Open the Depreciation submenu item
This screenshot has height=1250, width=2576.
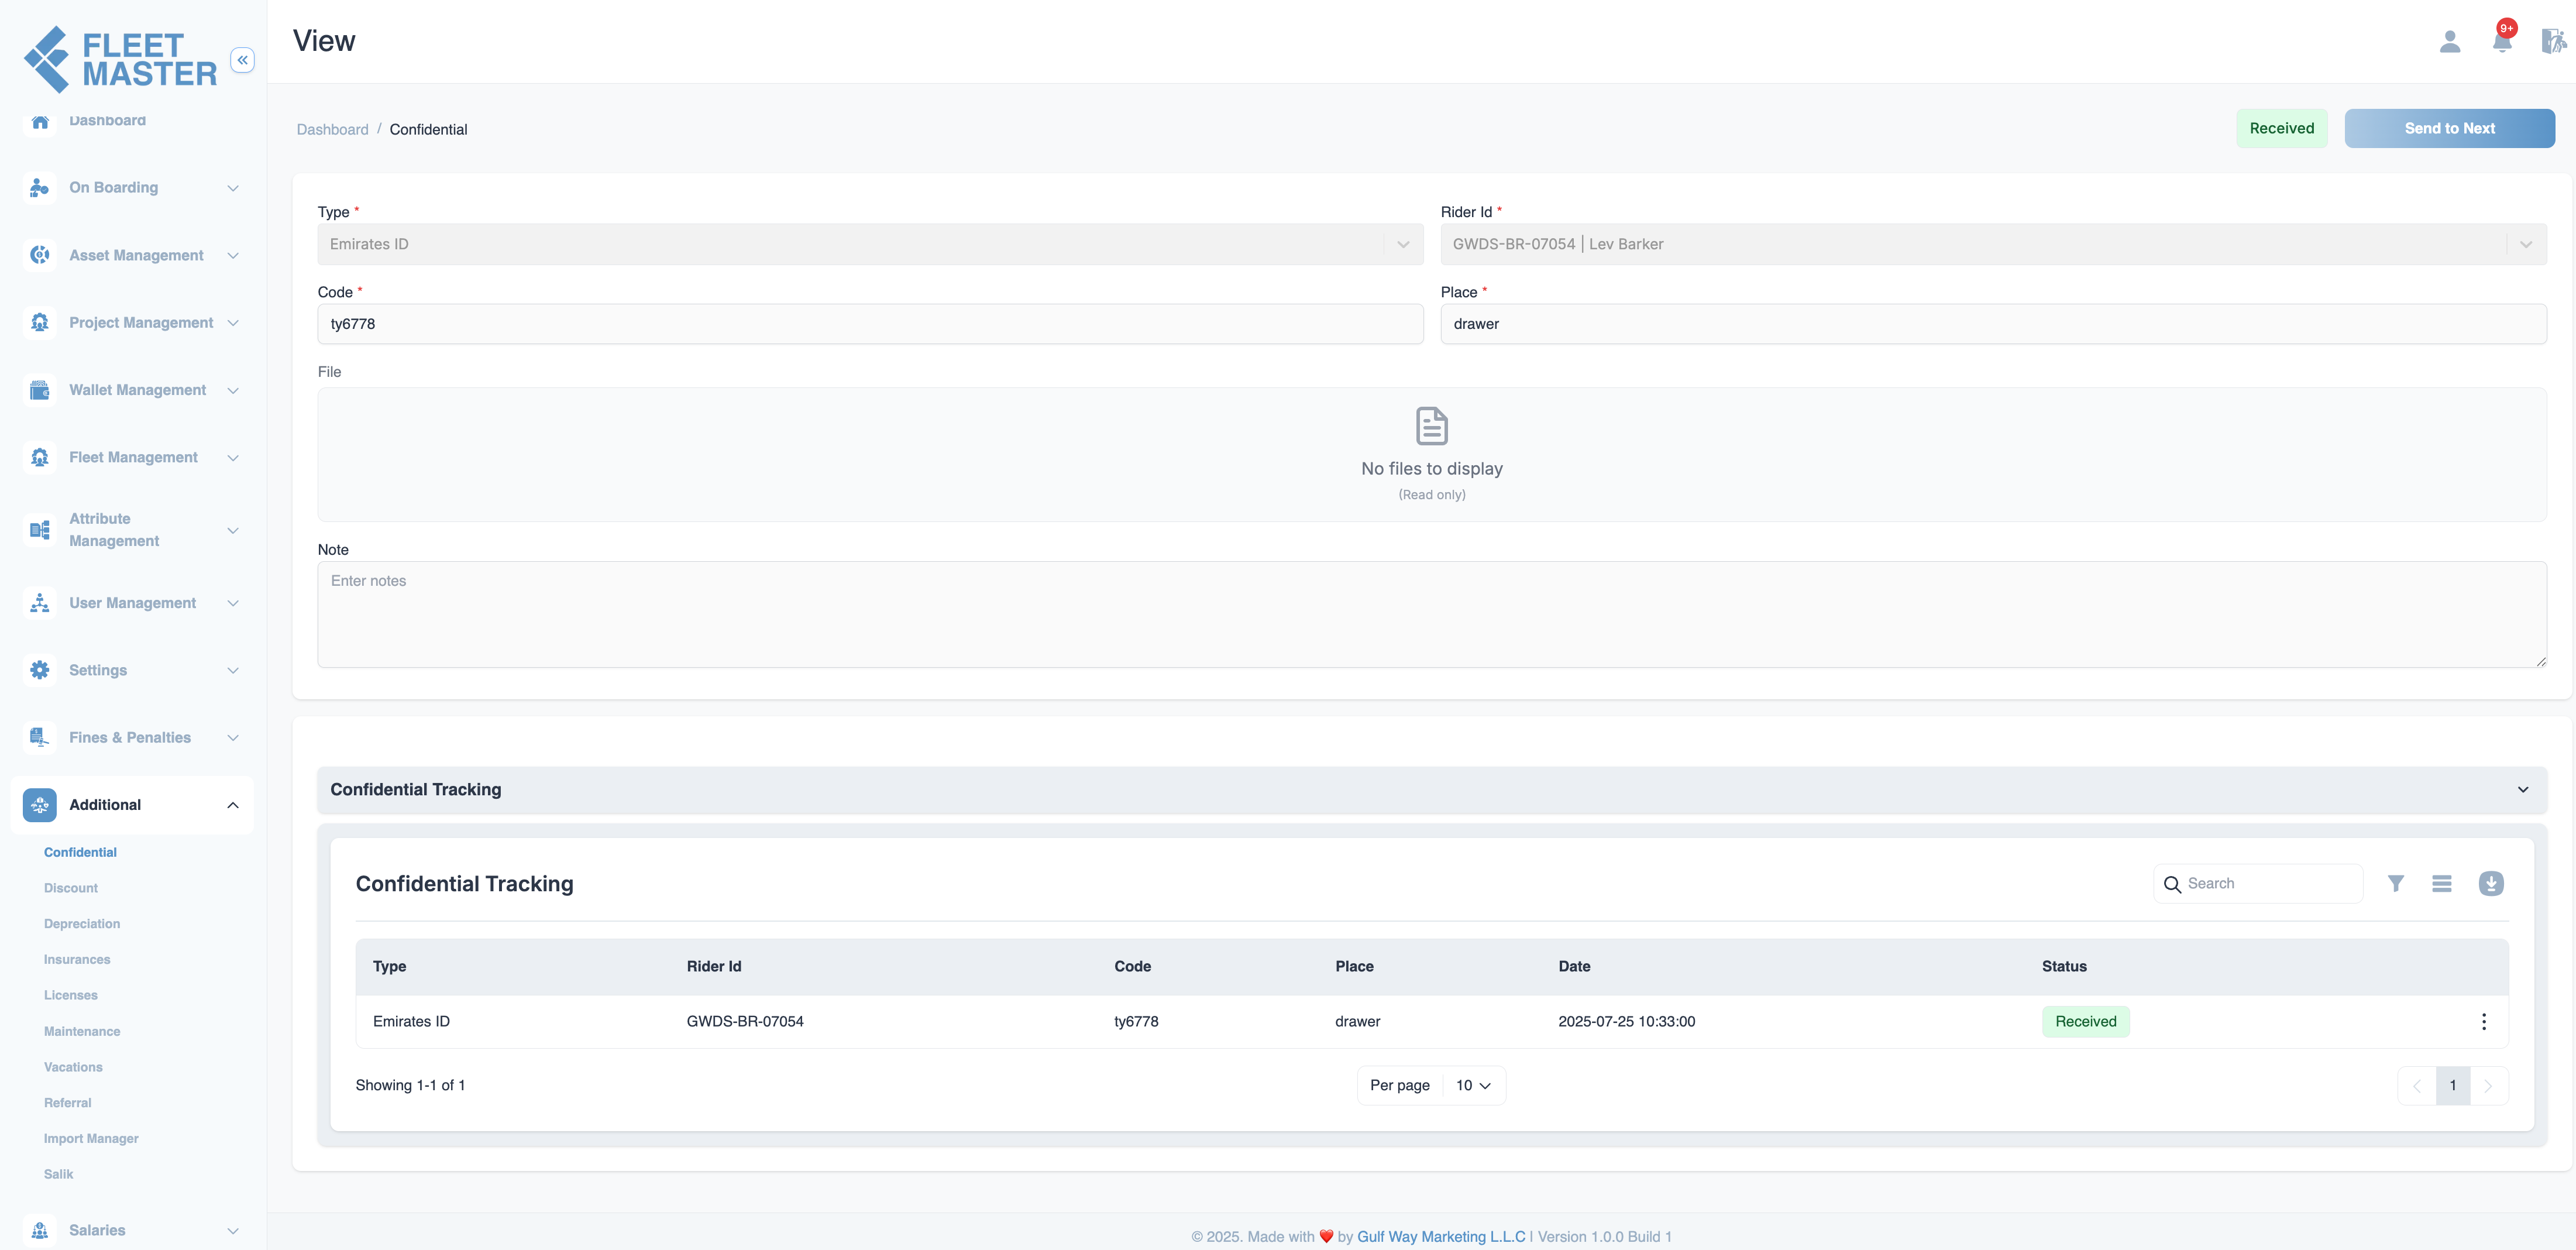pyautogui.click(x=82, y=924)
